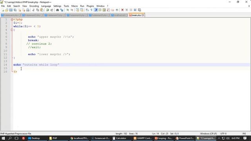The width and height of the screenshot is (251, 141).
Task: Switch to Calculator in the taskbar
Action: pos(119,138)
